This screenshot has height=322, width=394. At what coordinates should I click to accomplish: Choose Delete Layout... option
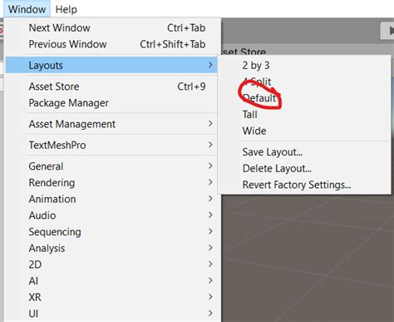pyautogui.click(x=304, y=168)
